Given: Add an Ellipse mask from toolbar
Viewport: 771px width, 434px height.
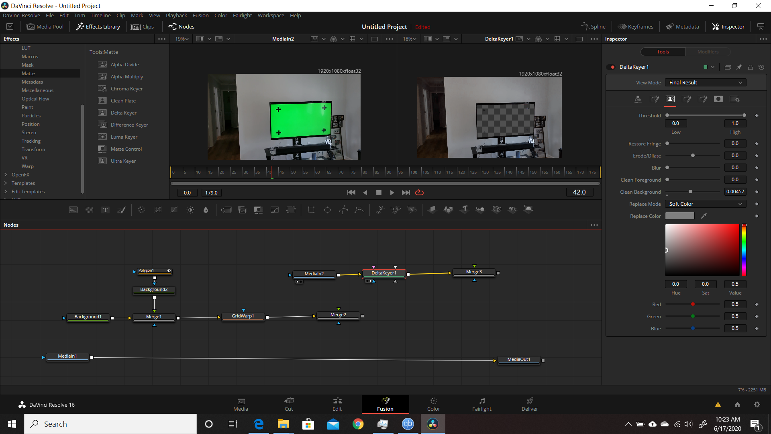Looking at the screenshot, I should point(327,210).
